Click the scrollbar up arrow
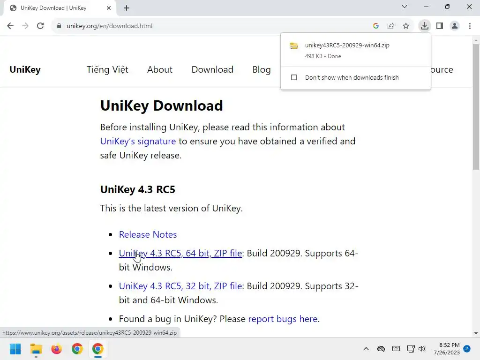Screen dimensions: 480x360 coord(476,40)
